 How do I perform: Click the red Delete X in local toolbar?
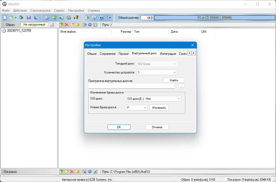tap(72, 172)
